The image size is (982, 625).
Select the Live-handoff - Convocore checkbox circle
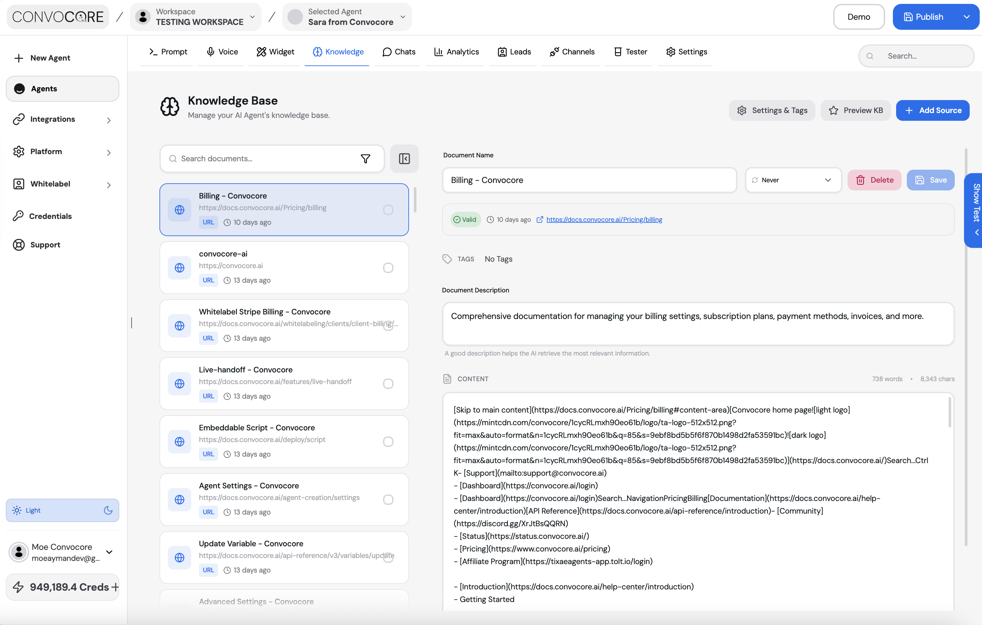click(388, 383)
